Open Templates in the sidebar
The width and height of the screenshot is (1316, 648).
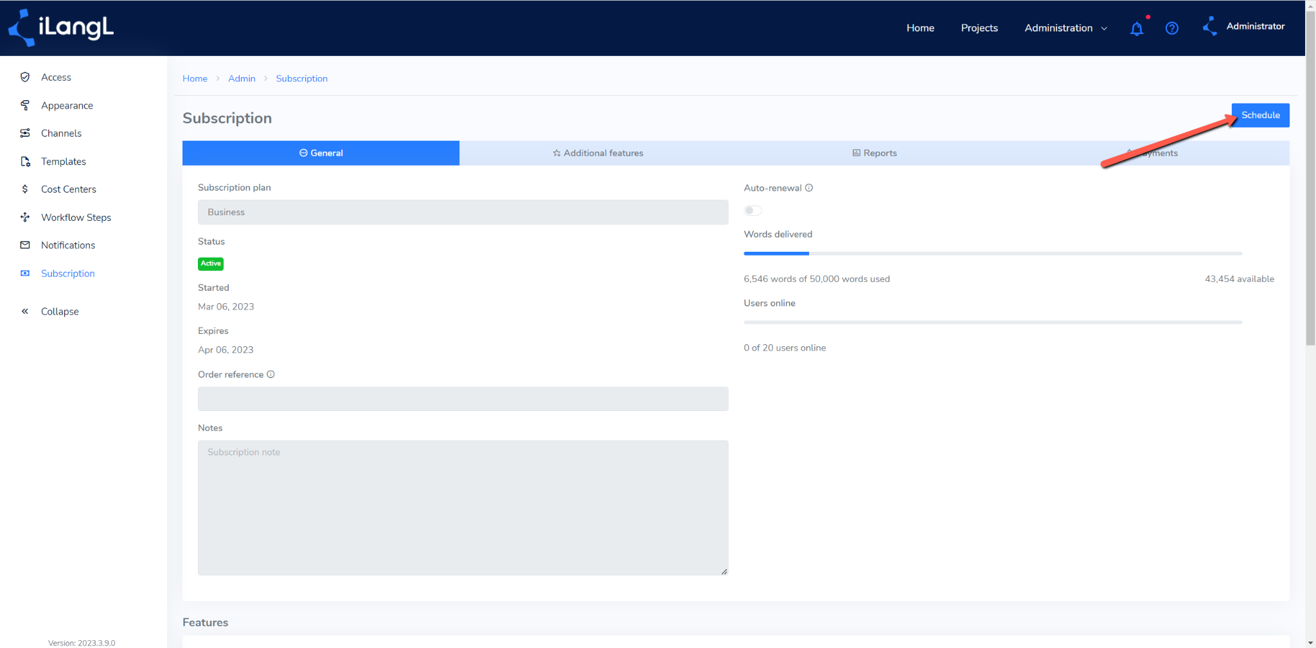63,161
